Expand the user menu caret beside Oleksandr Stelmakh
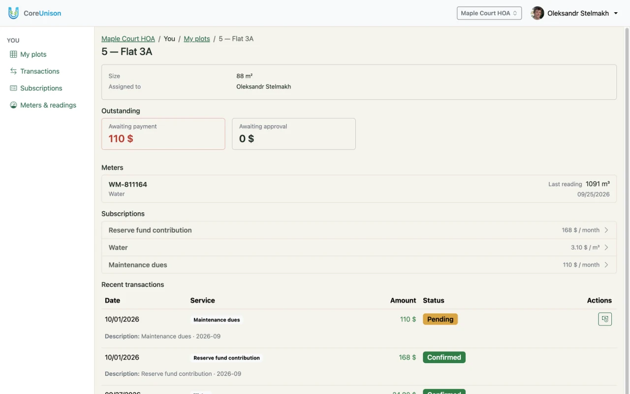 pos(616,13)
